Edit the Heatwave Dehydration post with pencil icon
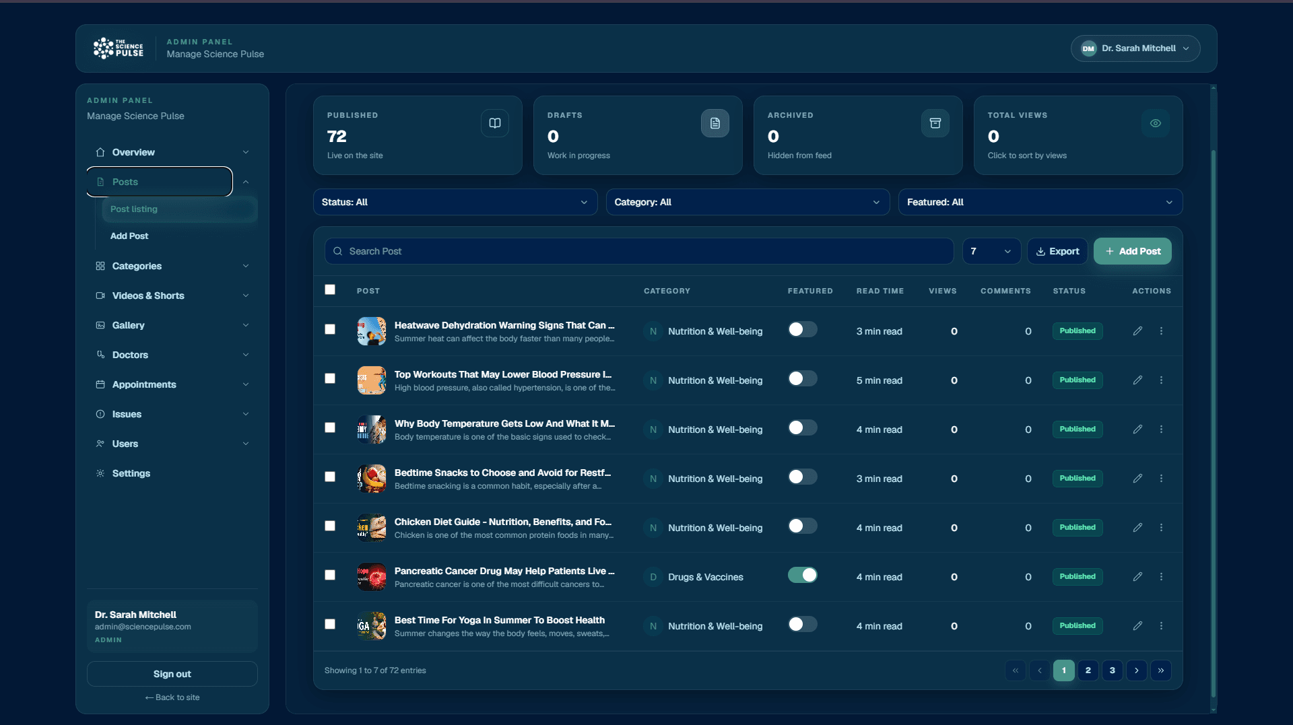 [1137, 331]
